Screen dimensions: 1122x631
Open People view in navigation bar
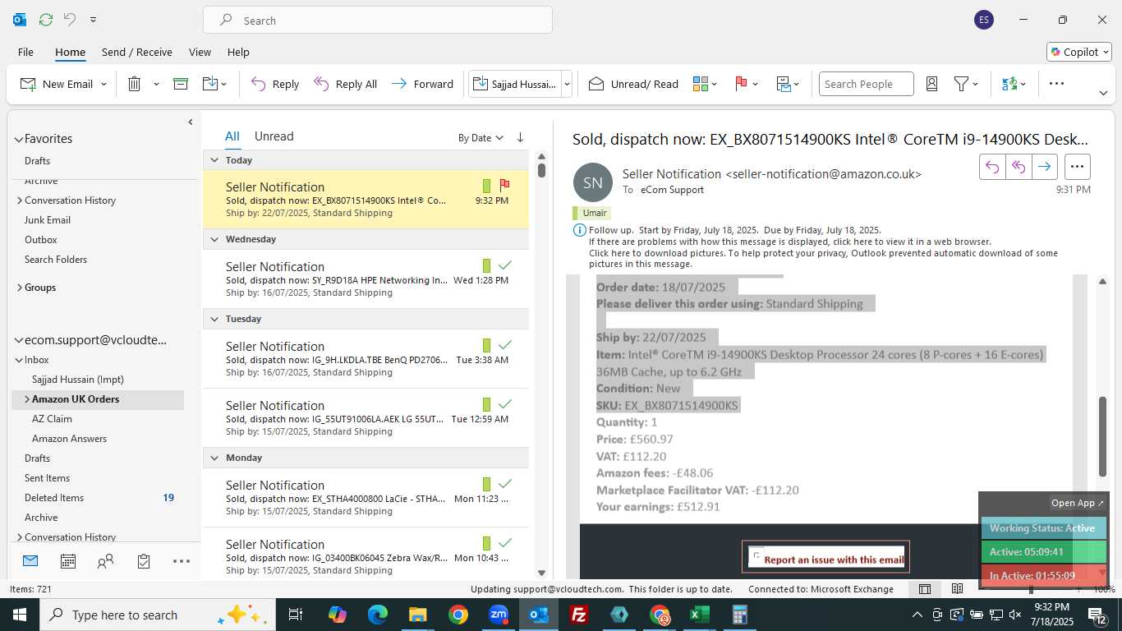pyautogui.click(x=106, y=561)
